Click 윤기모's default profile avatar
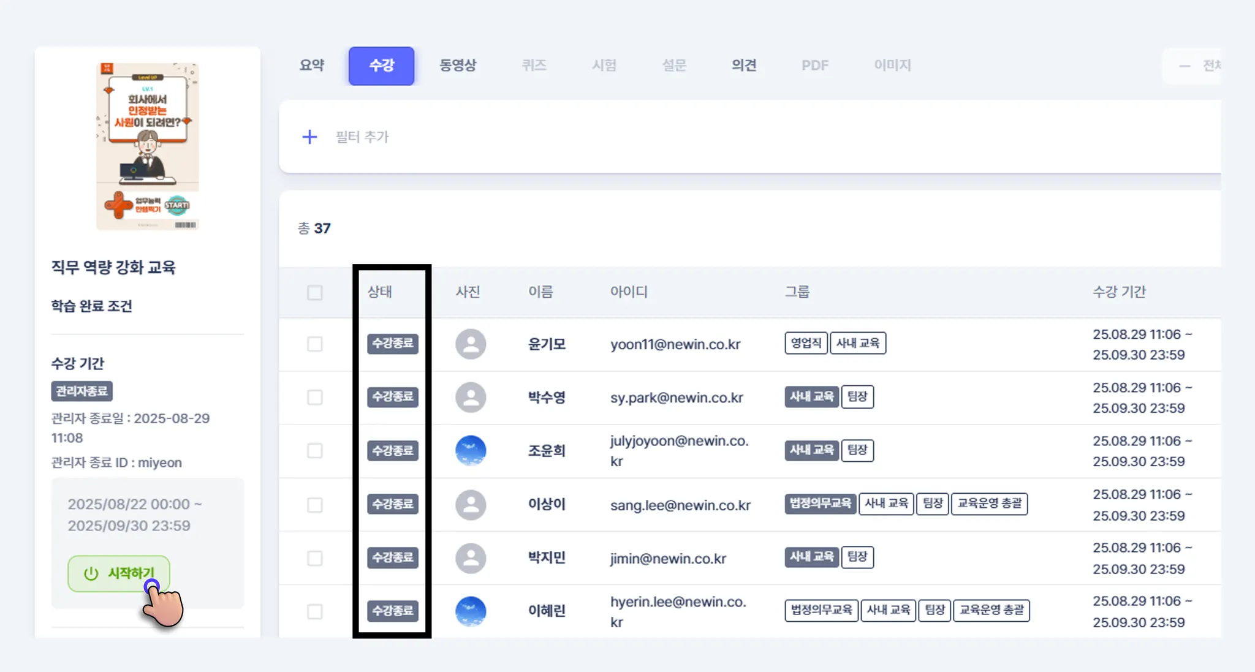1255x672 pixels. tap(471, 344)
